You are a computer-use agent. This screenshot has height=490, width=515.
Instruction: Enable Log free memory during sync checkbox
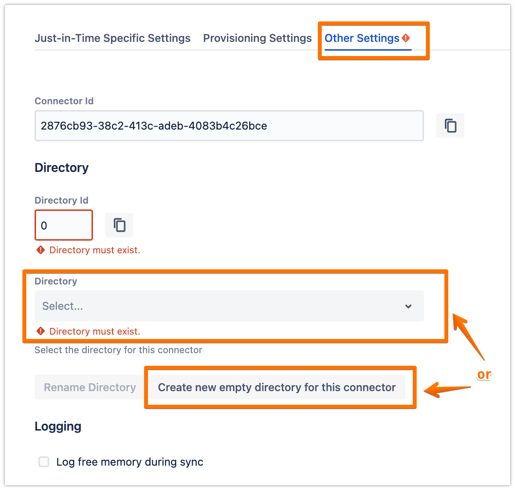click(44, 462)
